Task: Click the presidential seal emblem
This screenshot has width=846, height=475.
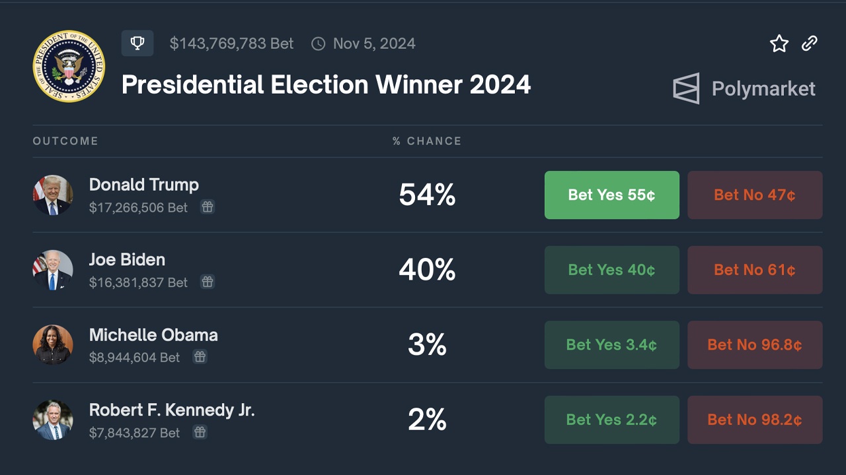Action: [x=68, y=66]
